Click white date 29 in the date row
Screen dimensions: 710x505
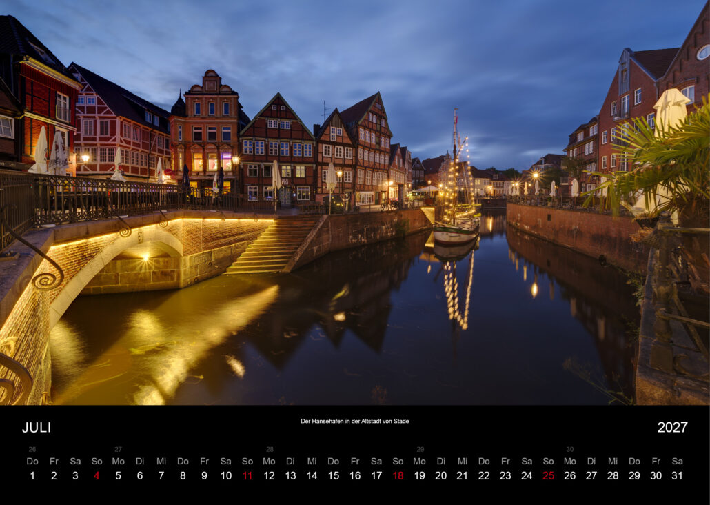[x=634, y=475]
